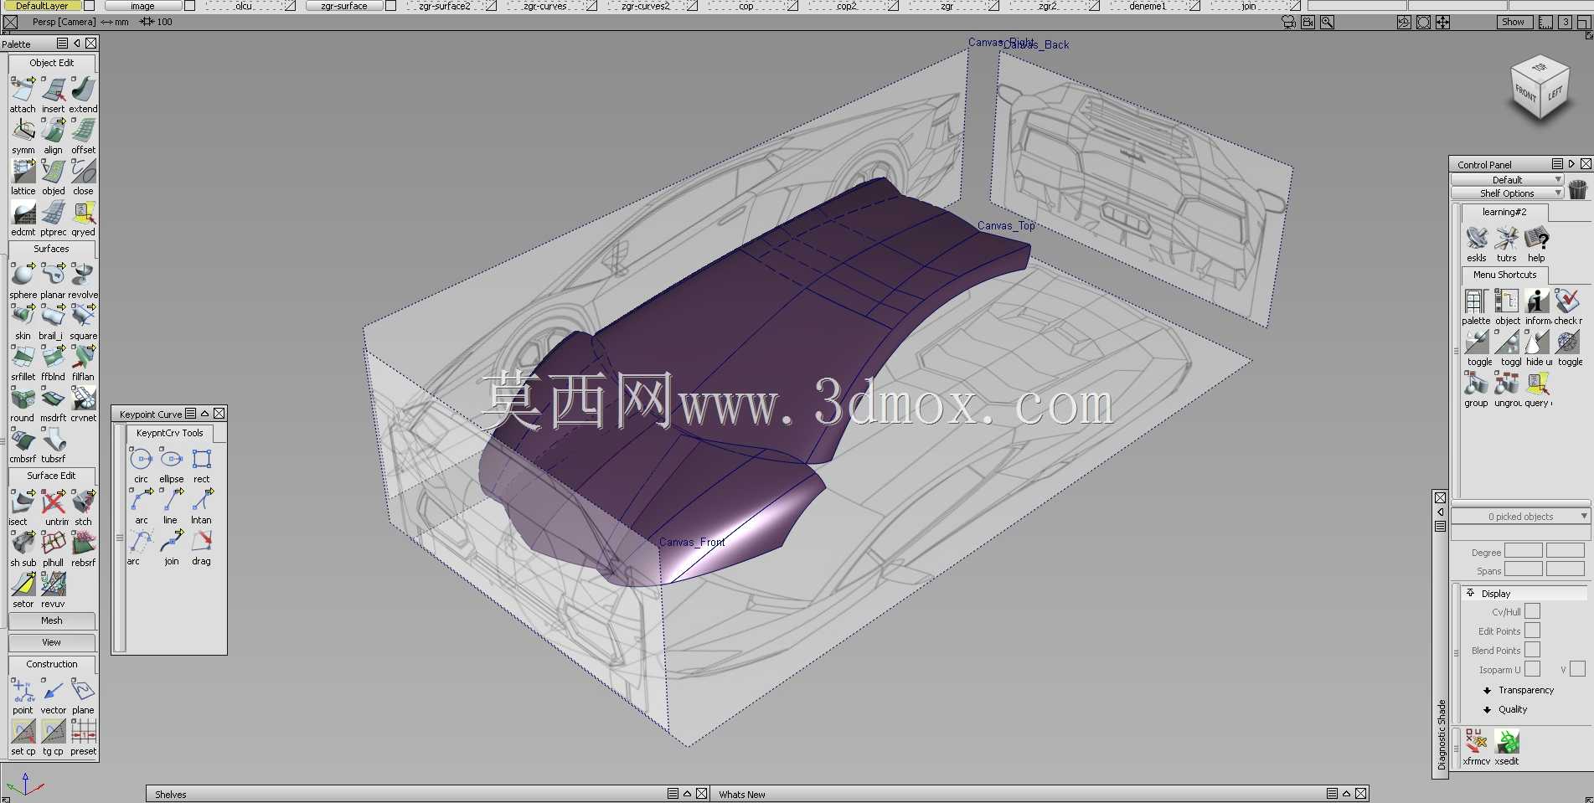Click the group shortcut icon

(x=1476, y=383)
